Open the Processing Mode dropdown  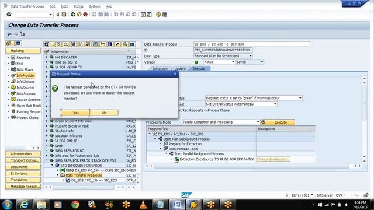tap(258, 122)
